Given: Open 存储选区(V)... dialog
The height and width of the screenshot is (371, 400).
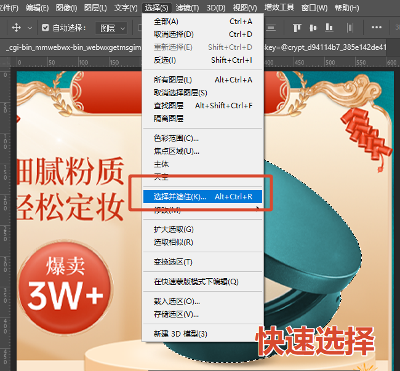Looking at the screenshot, I should tap(203, 314).
